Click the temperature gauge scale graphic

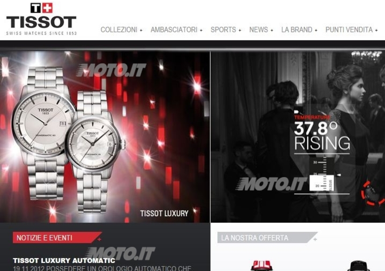(322, 175)
